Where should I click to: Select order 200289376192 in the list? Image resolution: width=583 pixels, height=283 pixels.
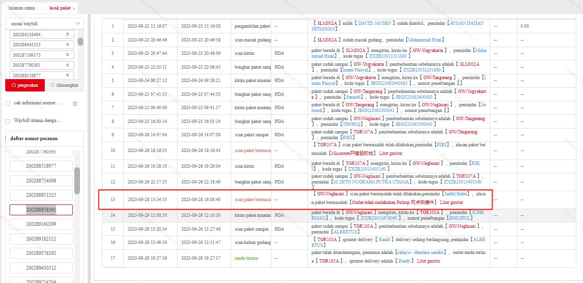coord(41,253)
